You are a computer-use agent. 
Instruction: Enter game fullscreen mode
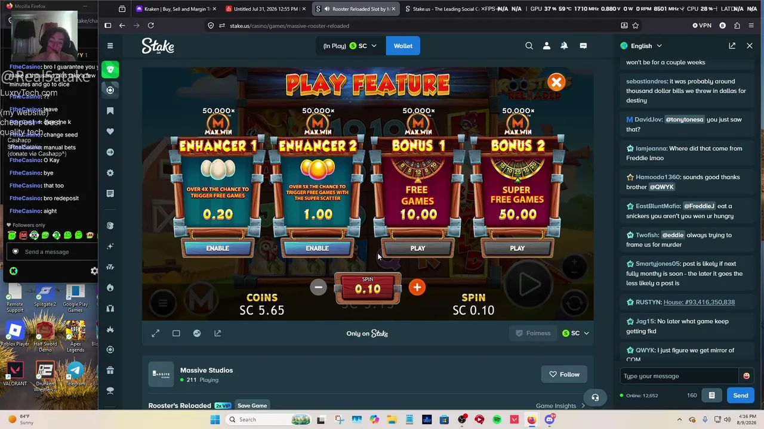pyautogui.click(x=155, y=333)
